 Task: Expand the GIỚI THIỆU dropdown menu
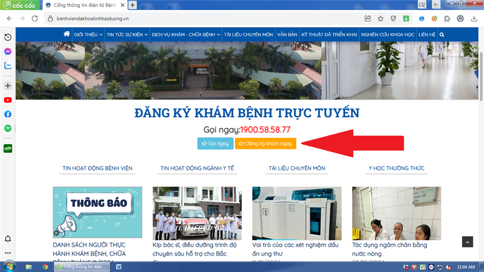pos(88,35)
